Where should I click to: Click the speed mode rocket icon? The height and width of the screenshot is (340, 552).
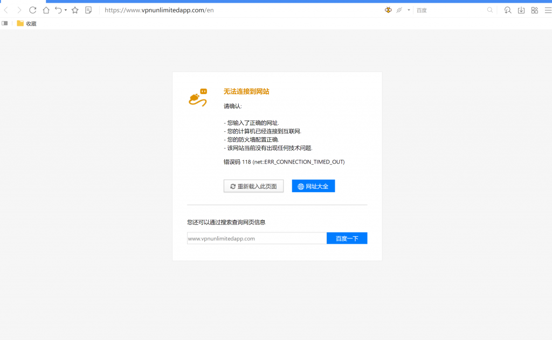399,10
